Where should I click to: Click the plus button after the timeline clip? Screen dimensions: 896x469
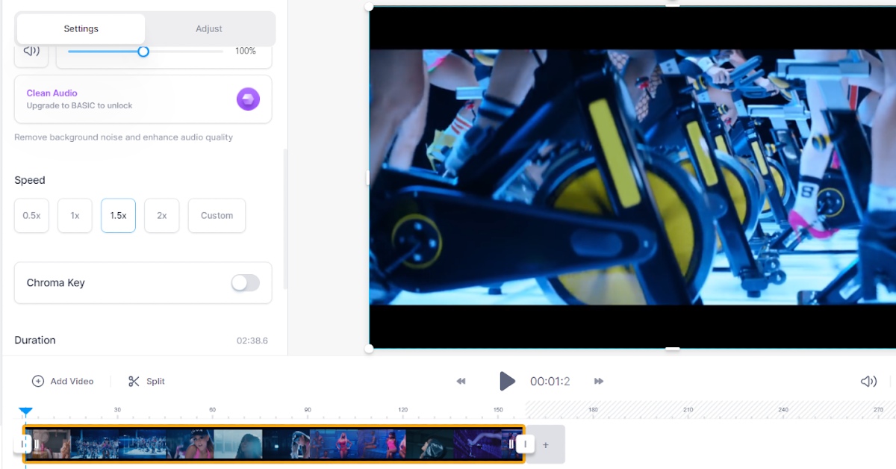[545, 444]
